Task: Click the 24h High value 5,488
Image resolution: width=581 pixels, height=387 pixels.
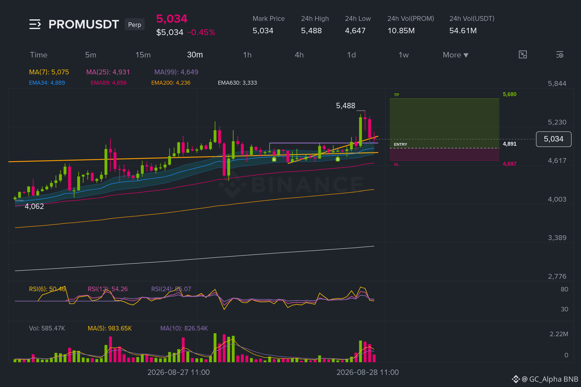Action: pyautogui.click(x=311, y=31)
